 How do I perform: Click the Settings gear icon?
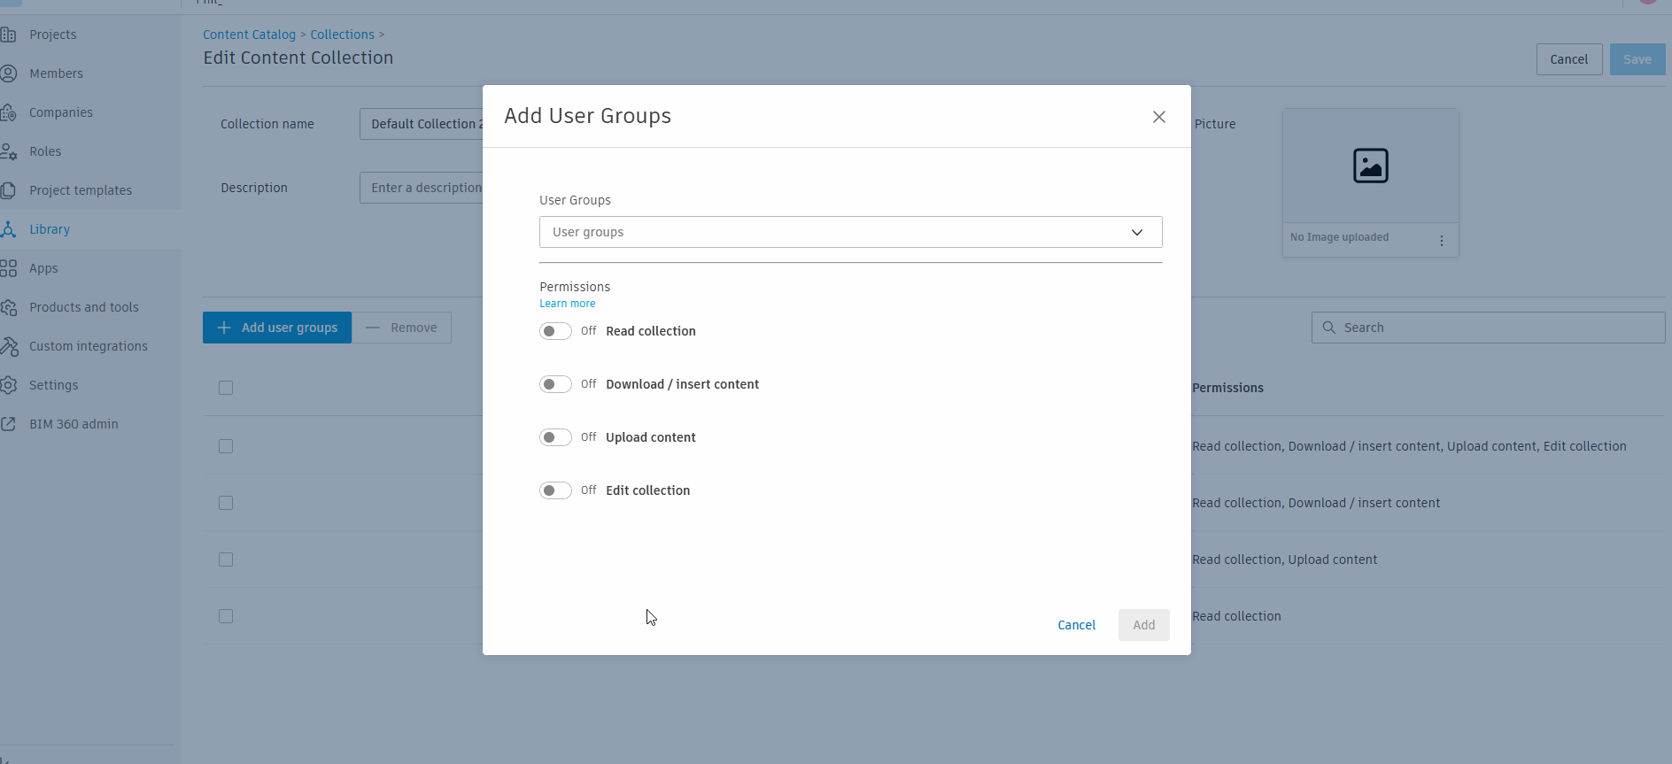(9, 385)
